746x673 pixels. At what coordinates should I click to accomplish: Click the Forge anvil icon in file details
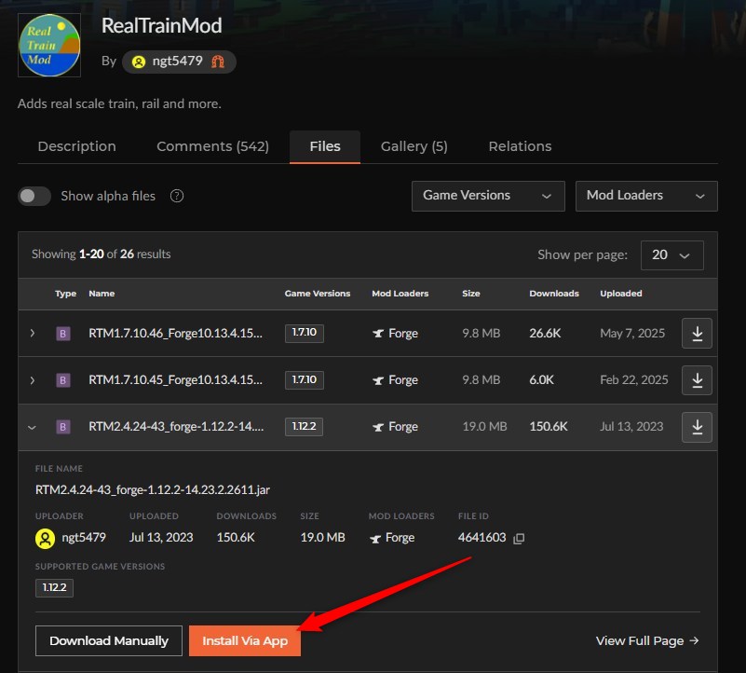375,538
